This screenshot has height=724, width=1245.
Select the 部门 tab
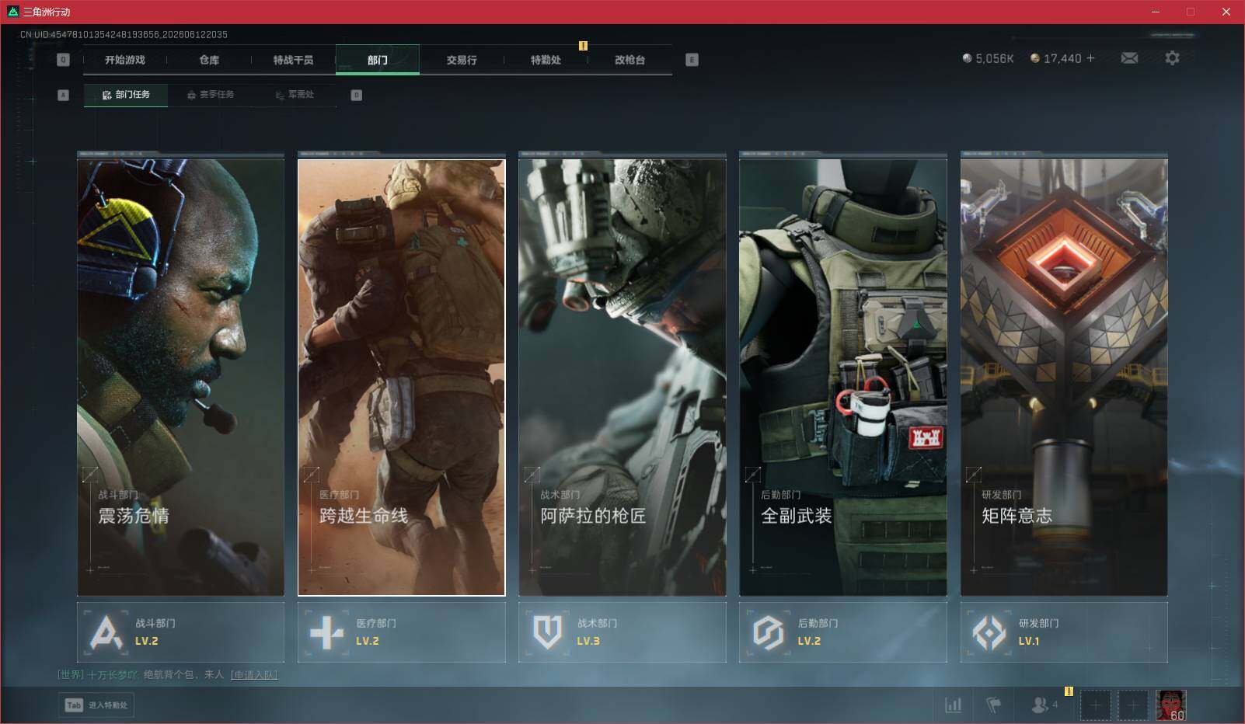(378, 60)
